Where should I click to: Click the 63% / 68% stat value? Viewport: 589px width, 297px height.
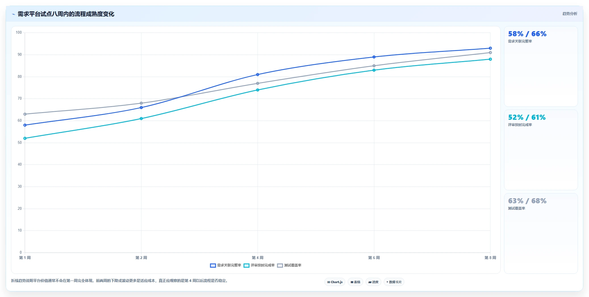(x=527, y=201)
